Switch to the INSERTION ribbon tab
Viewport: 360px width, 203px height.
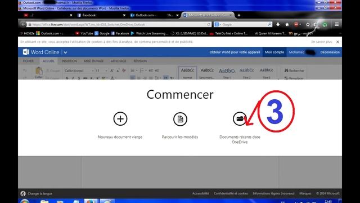pos(69,61)
